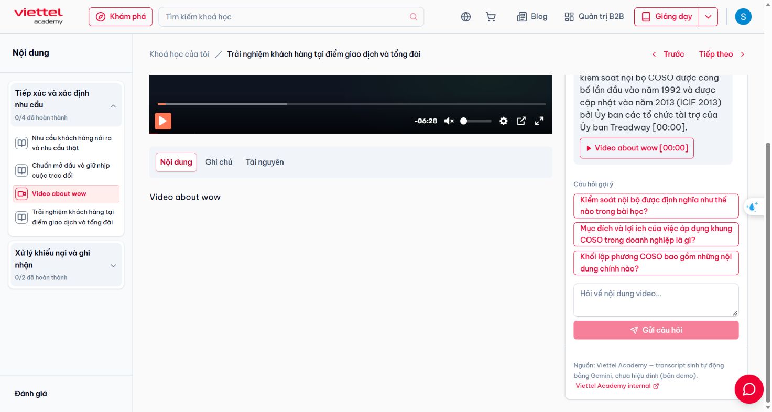Viewport: 772px width, 412px height.
Task: Go to next lesson via Tiếp theo
Action: coord(722,54)
